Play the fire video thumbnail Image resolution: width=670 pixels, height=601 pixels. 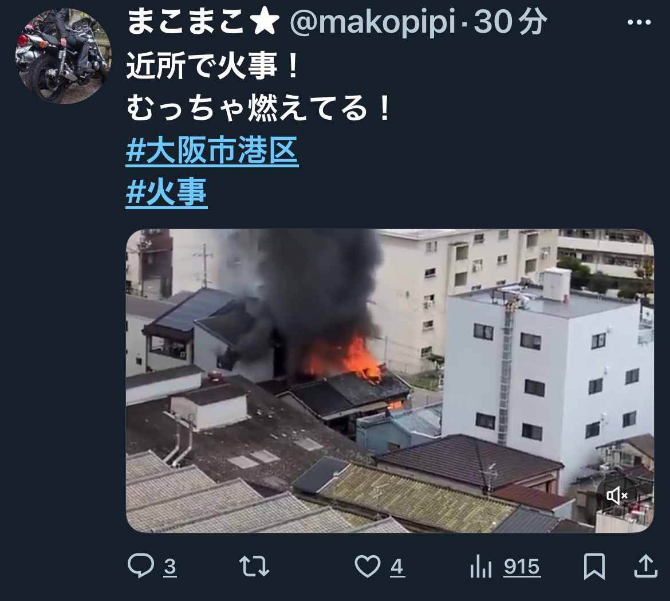coord(390,381)
